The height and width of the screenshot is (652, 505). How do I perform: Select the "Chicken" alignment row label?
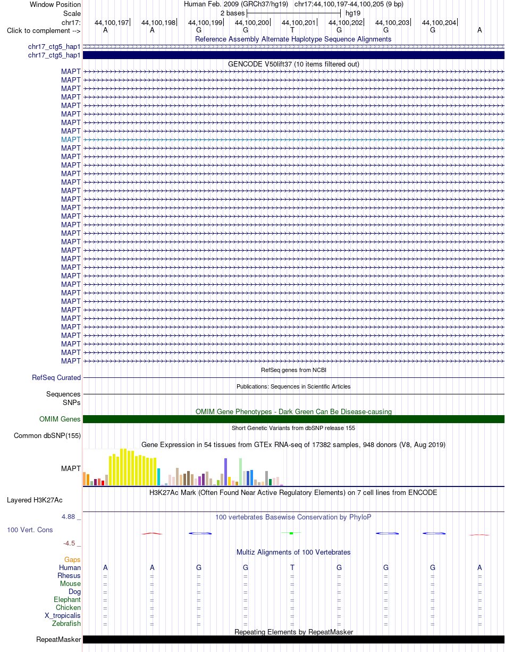coord(68,607)
